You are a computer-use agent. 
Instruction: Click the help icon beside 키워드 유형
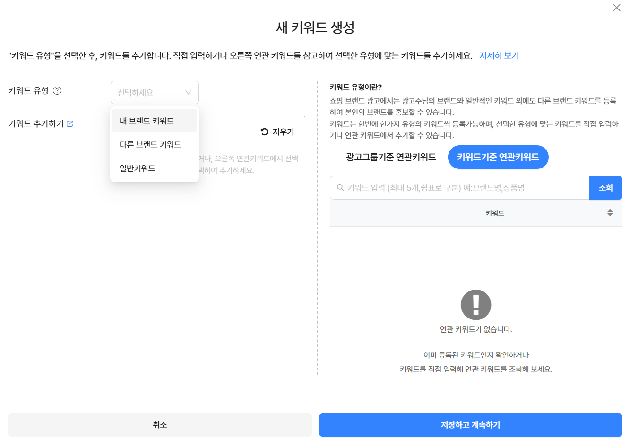click(57, 91)
